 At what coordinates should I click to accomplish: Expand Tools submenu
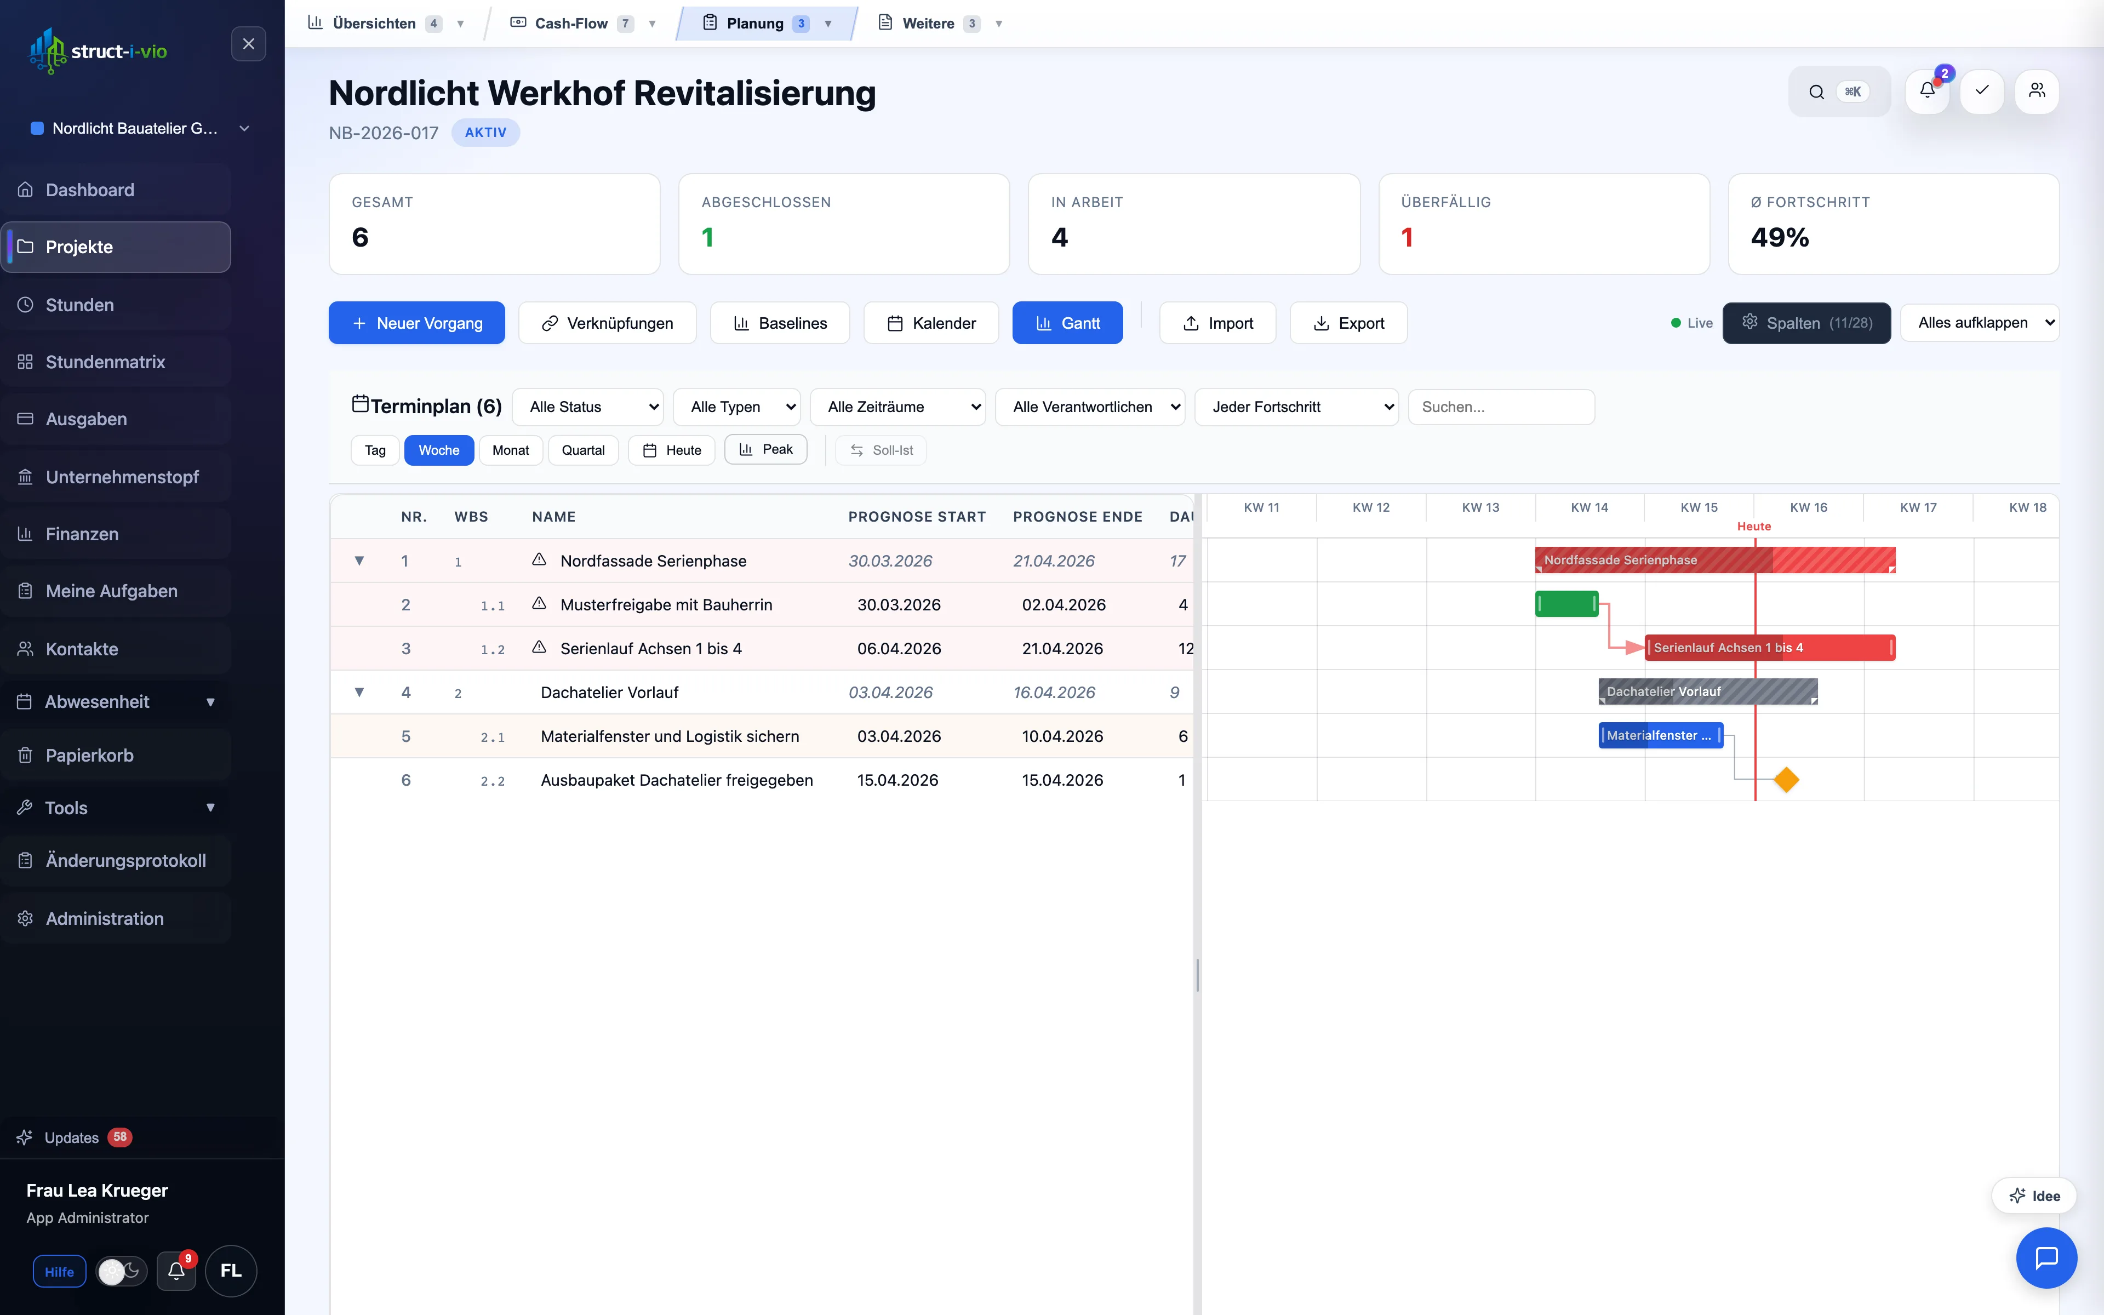coord(117,807)
